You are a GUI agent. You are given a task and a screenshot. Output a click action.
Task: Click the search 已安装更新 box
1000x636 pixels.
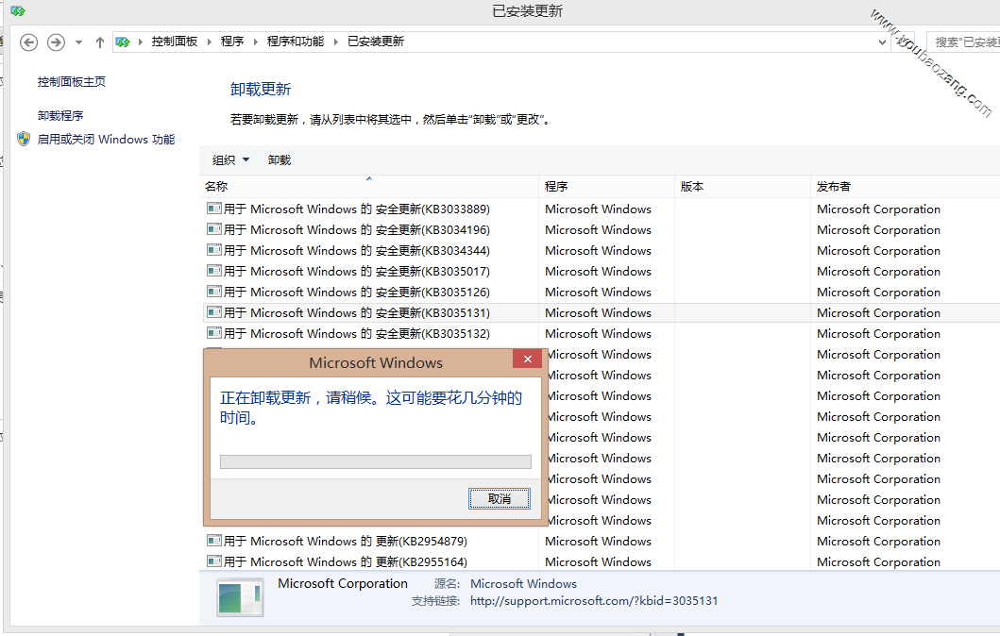tap(963, 42)
